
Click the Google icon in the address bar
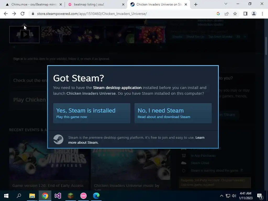coord(218,14)
